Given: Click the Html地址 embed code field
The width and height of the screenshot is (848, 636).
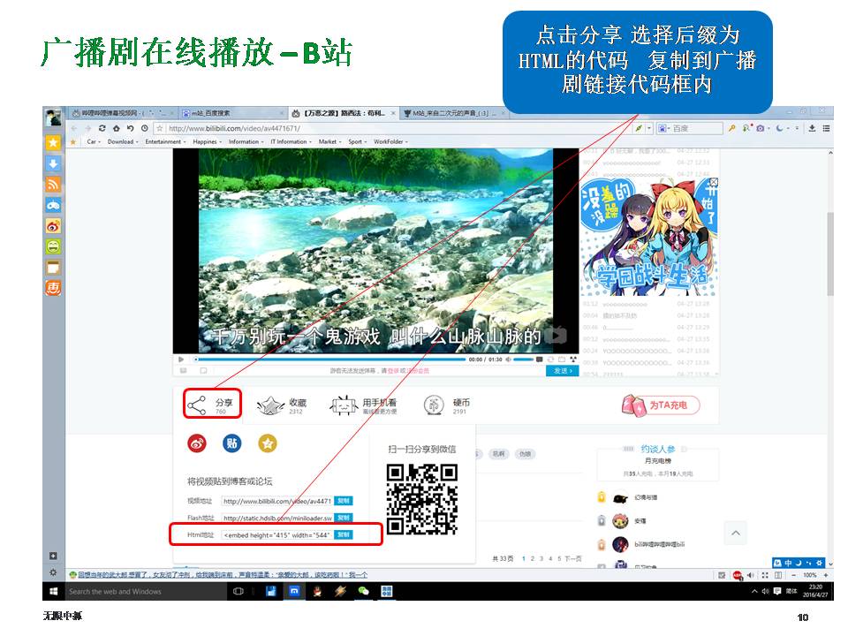Looking at the screenshot, I should [276, 535].
